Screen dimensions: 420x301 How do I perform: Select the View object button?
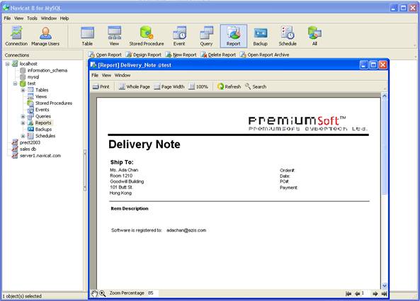point(114,36)
